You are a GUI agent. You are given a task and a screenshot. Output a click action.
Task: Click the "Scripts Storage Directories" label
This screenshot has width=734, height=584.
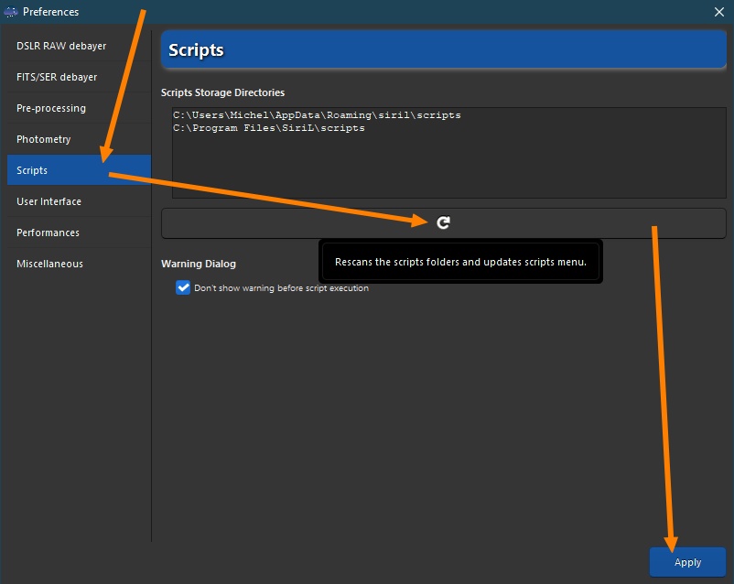[x=222, y=92]
